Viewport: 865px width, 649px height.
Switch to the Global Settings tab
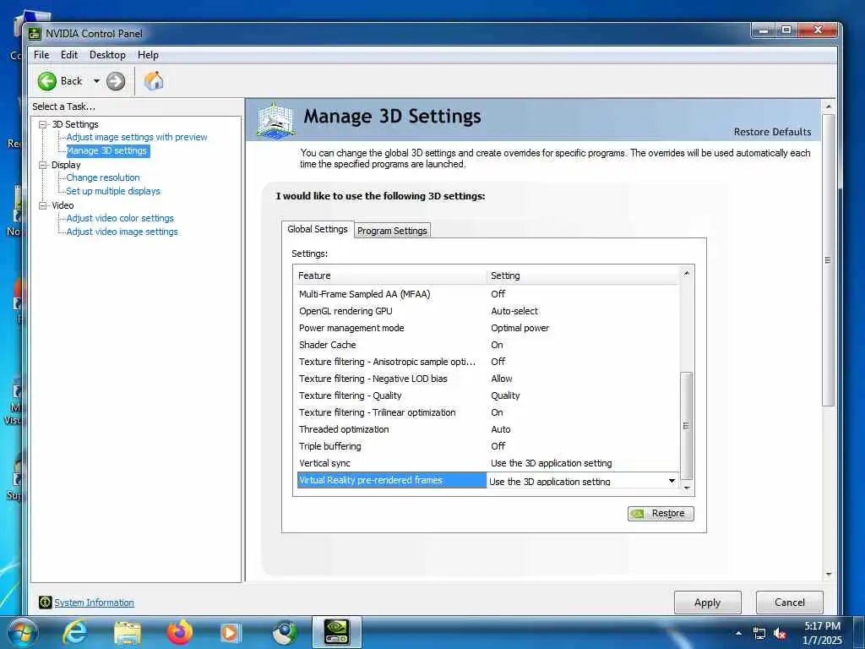tap(318, 229)
